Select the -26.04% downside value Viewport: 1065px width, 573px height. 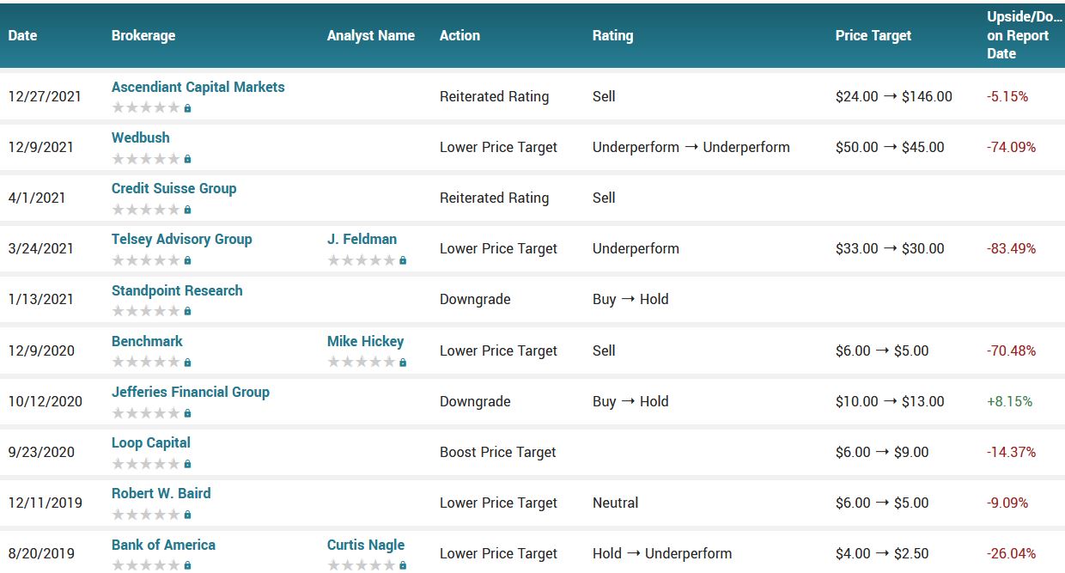pos(1012,553)
